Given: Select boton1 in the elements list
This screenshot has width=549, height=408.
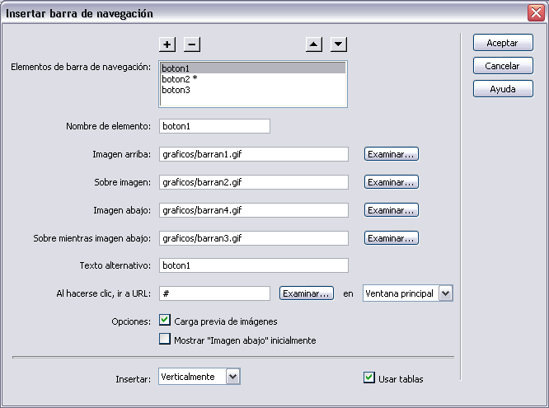Looking at the screenshot, I should pos(251,68).
